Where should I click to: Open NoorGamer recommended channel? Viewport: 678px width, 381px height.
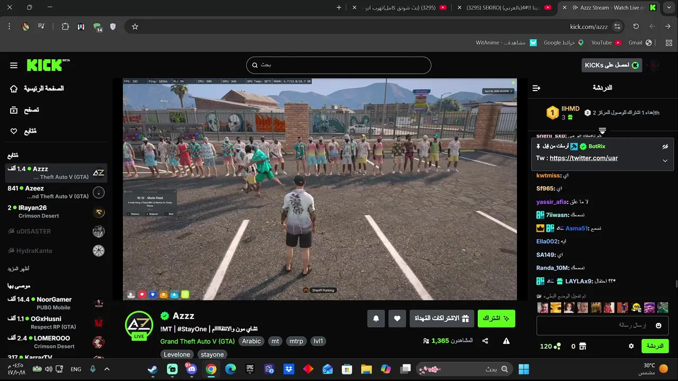pyautogui.click(x=56, y=303)
